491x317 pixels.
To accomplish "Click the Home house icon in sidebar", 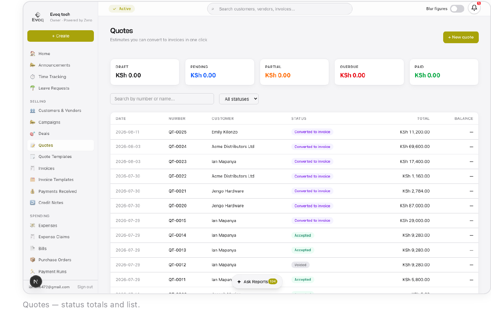I will pyautogui.click(x=33, y=54).
